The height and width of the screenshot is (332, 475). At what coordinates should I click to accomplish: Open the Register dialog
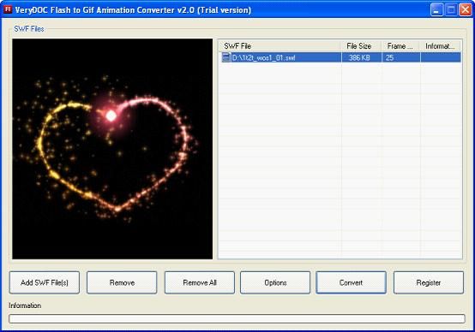(429, 282)
